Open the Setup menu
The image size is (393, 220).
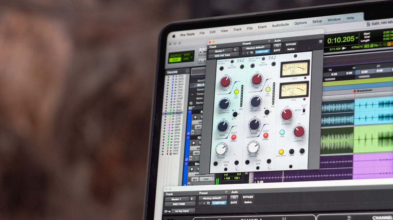tap(317, 21)
